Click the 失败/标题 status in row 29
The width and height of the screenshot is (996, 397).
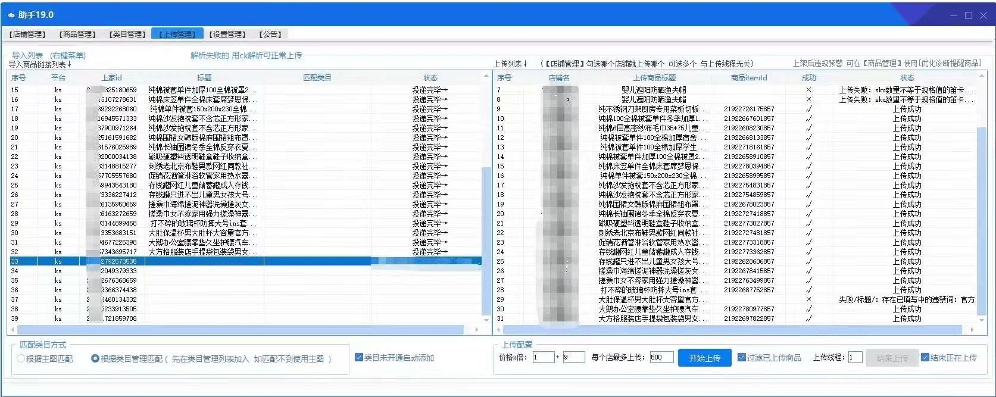coord(907,299)
